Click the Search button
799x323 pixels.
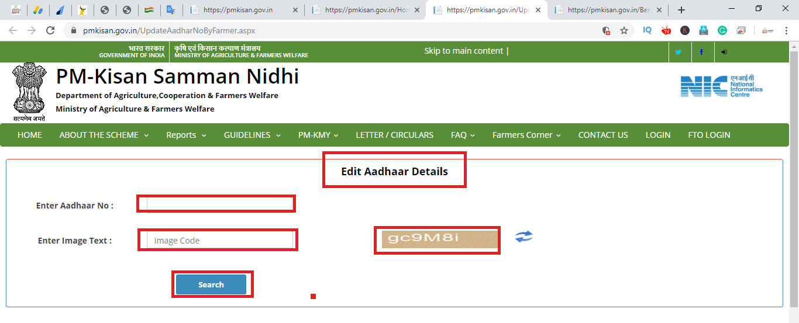(211, 284)
